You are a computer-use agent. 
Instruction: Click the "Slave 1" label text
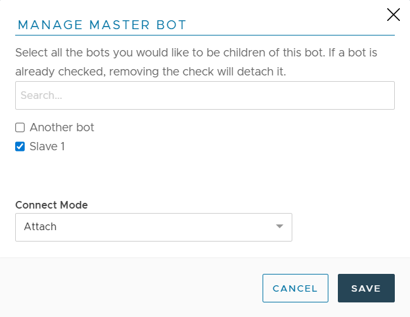coord(47,147)
